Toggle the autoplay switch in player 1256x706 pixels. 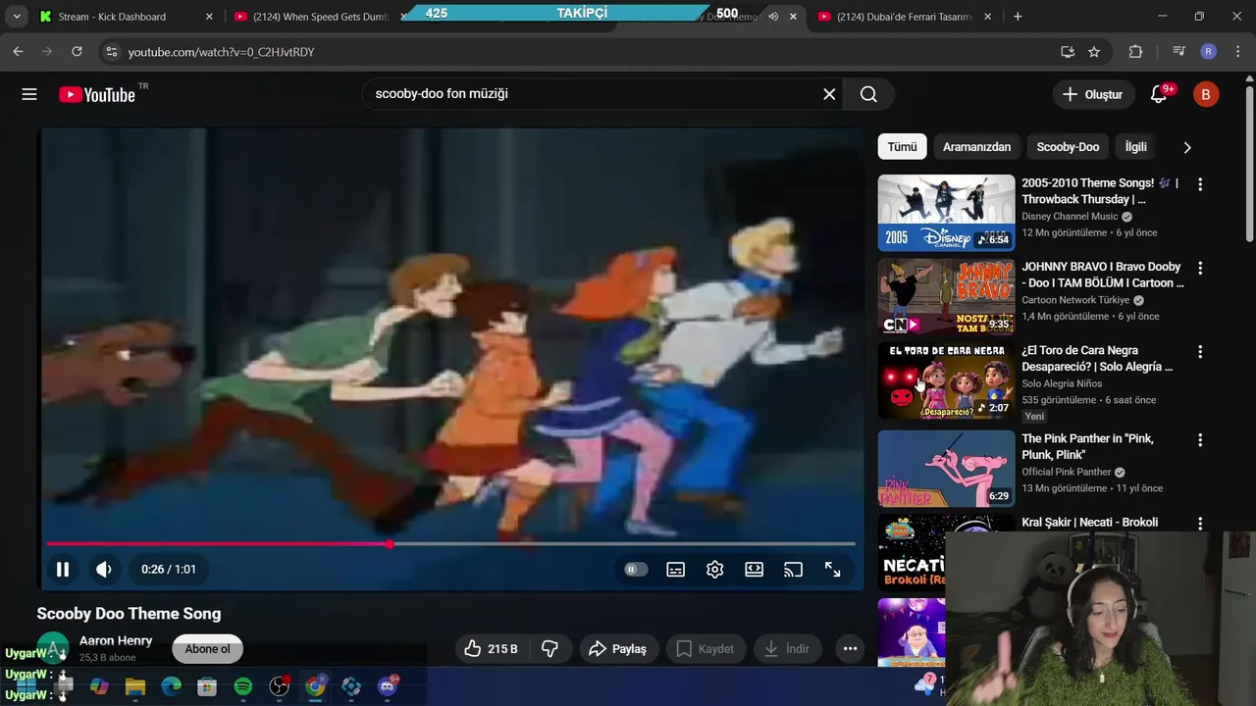[636, 569]
